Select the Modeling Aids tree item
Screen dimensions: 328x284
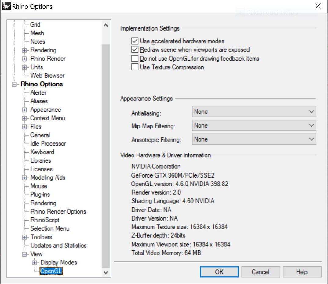click(48, 178)
